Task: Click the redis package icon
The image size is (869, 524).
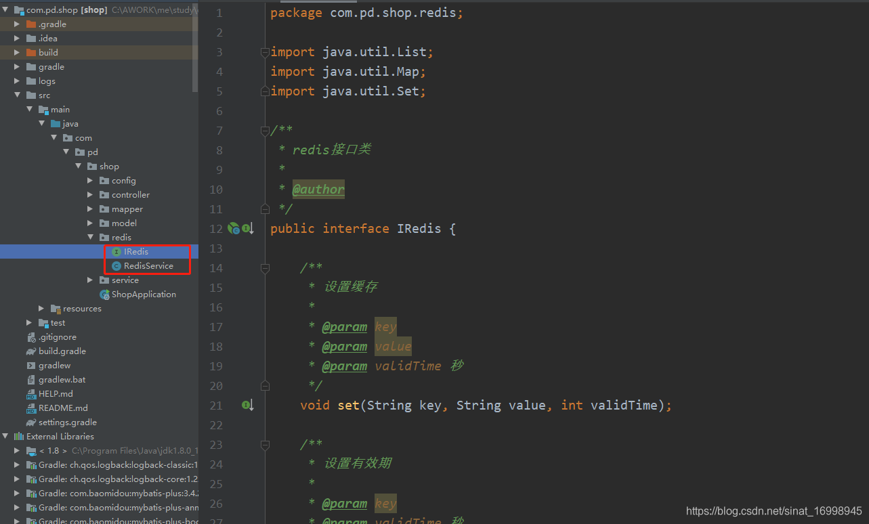Action: (x=104, y=238)
